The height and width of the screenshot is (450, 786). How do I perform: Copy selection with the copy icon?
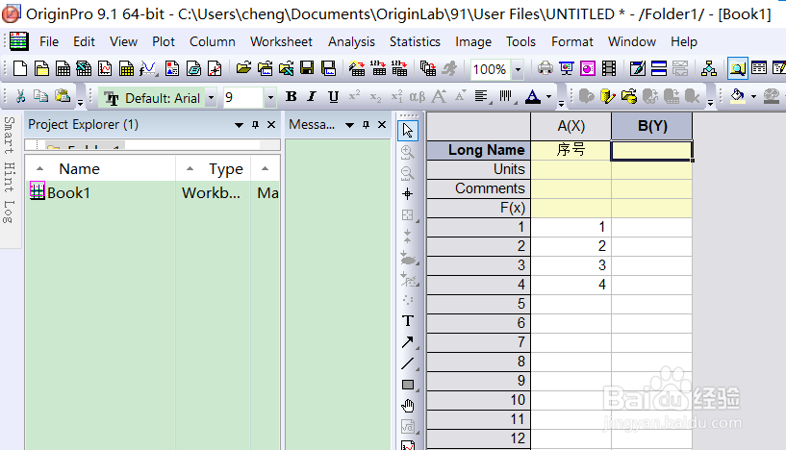[41, 96]
